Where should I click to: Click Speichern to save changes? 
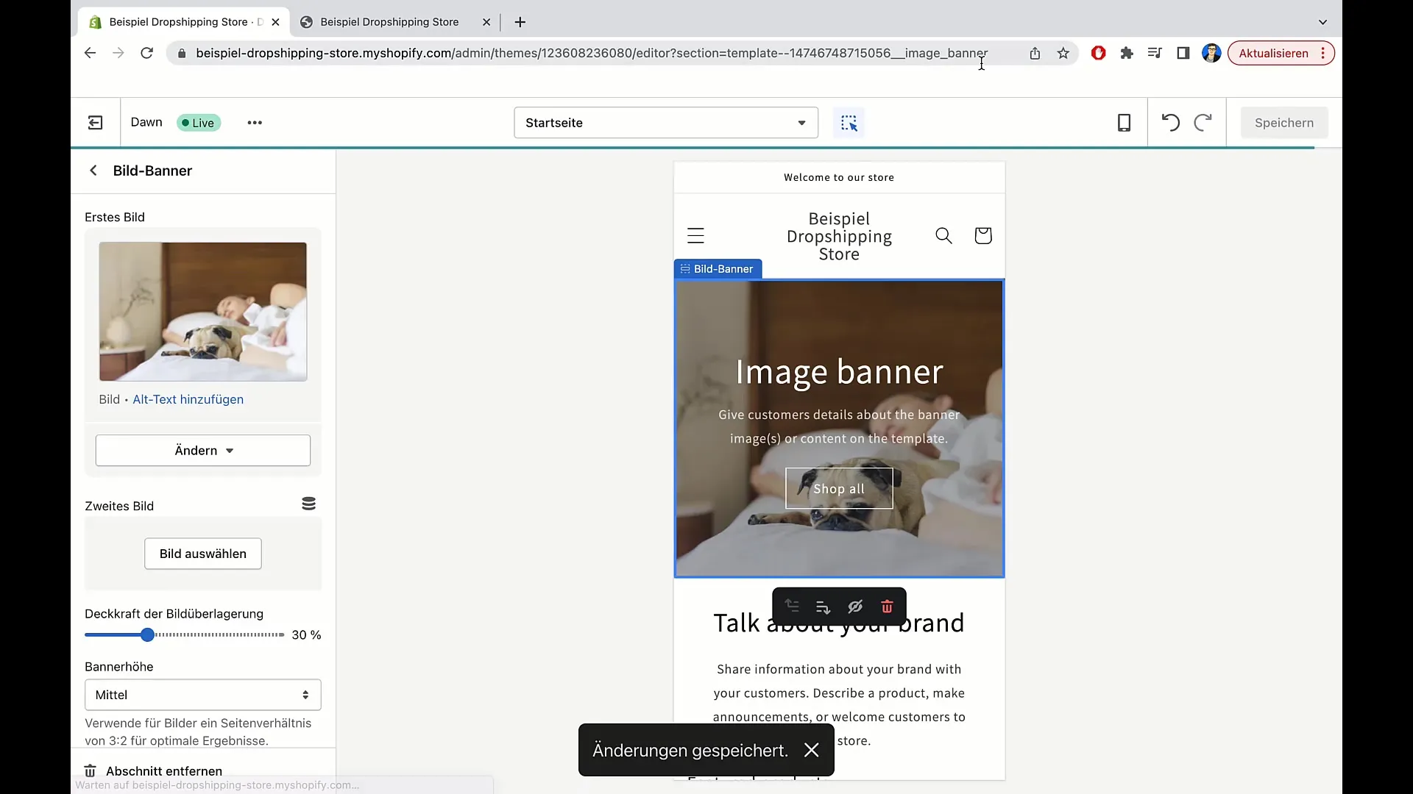coord(1284,122)
